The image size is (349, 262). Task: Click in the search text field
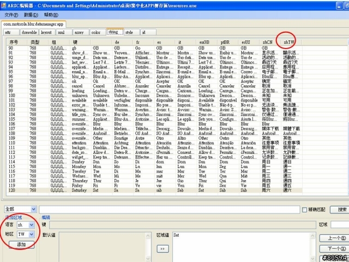coord(169,210)
